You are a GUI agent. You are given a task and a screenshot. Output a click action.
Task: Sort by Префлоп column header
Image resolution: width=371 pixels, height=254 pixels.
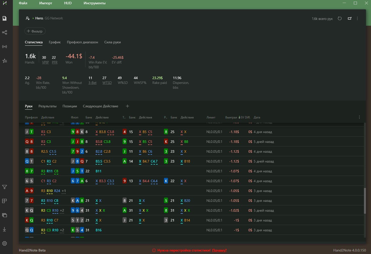tap(31, 117)
